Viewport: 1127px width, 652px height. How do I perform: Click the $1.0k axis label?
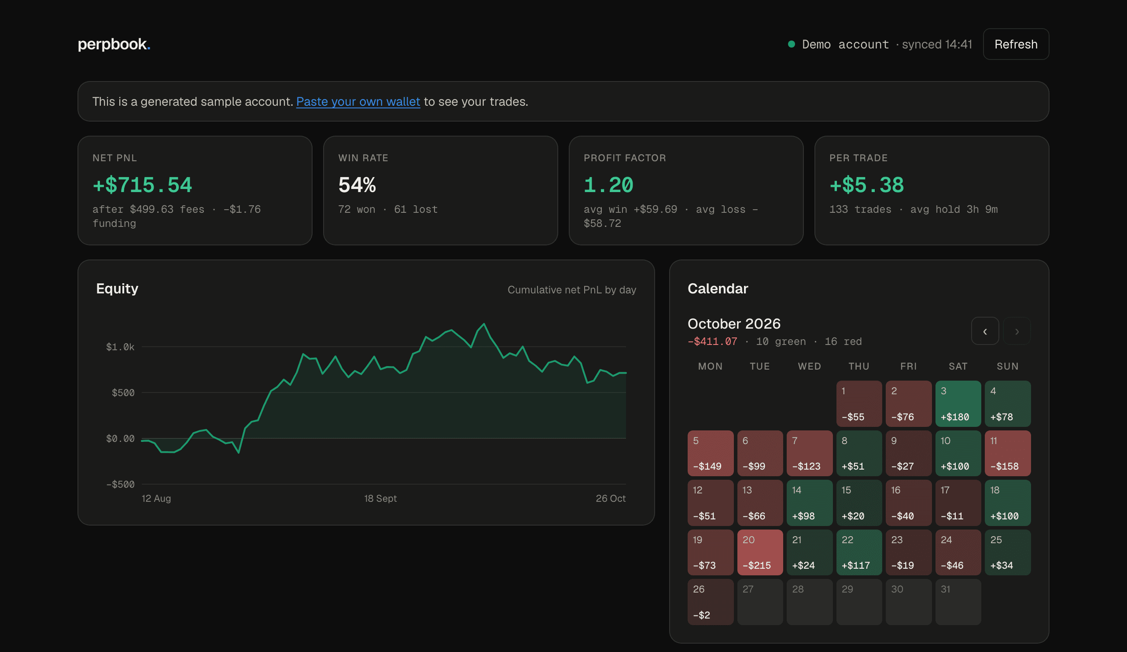pos(120,347)
